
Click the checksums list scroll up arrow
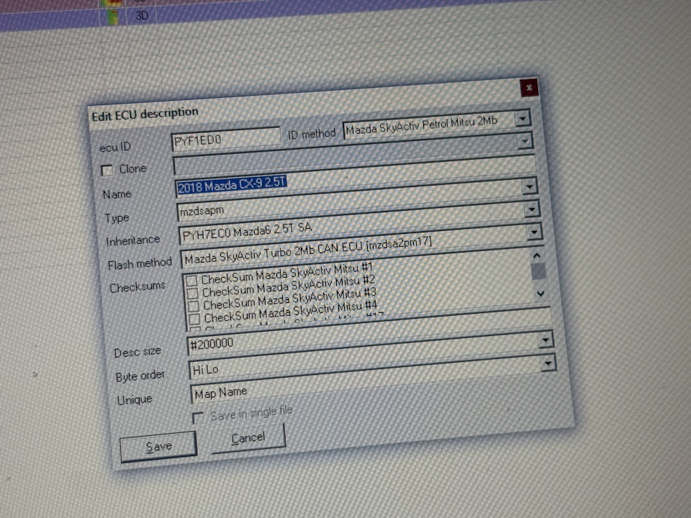pyautogui.click(x=536, y=255)
